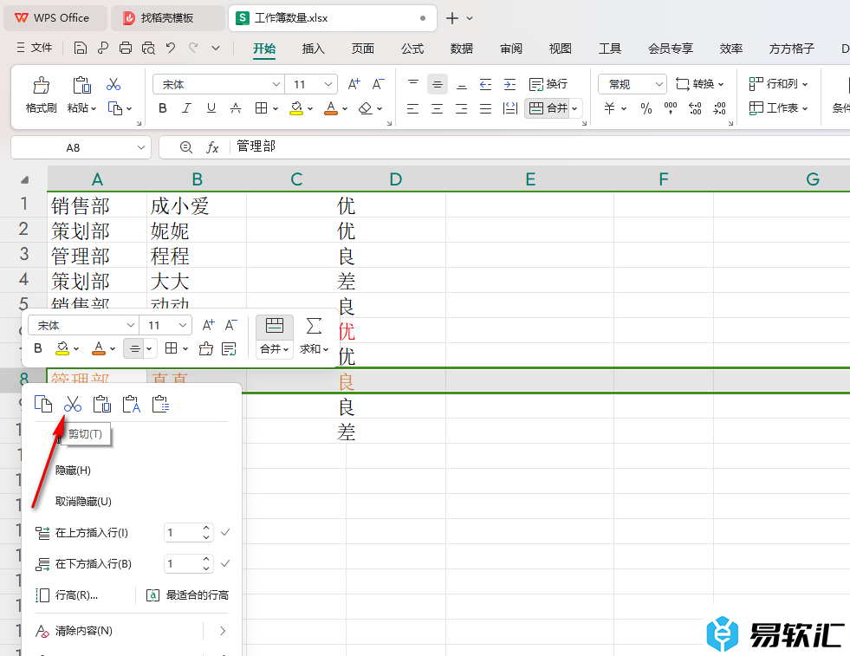
Task: Click the new tab plus icon
Action: pos(452,18)
